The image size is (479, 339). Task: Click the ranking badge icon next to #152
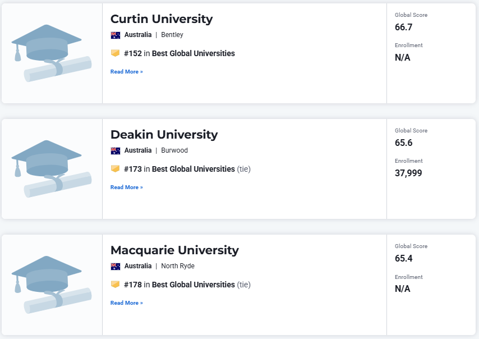coord(116,53)
